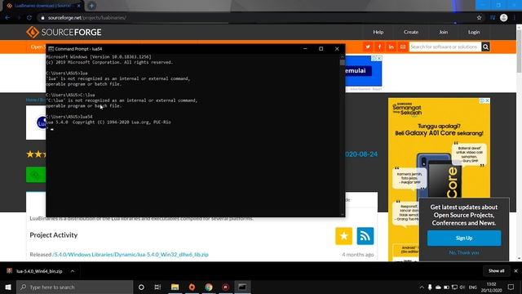Switch to Command Prompt taskbar icon

[242, 287]
